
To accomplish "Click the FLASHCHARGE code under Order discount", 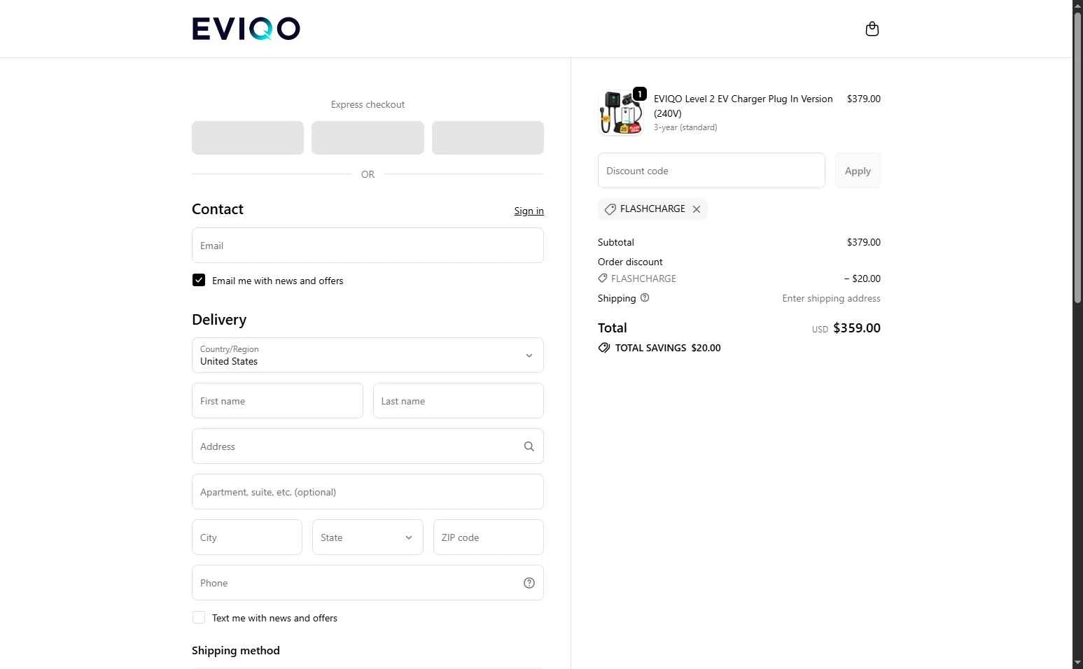I will 643,279.
